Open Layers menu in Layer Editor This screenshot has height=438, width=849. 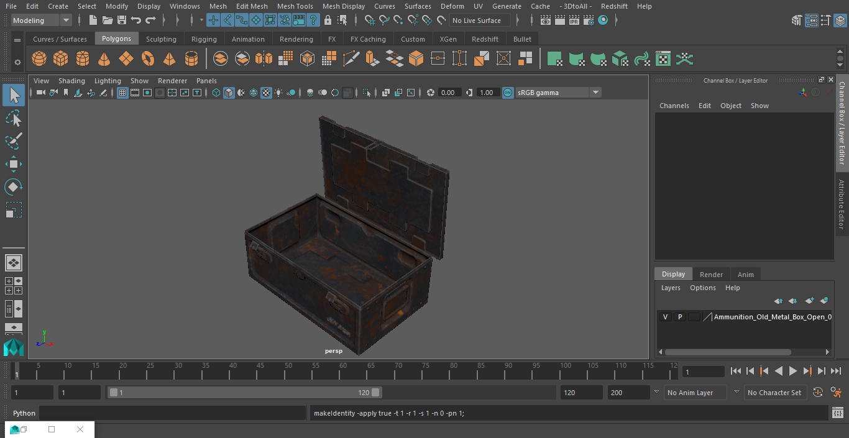tap(670, 288)
